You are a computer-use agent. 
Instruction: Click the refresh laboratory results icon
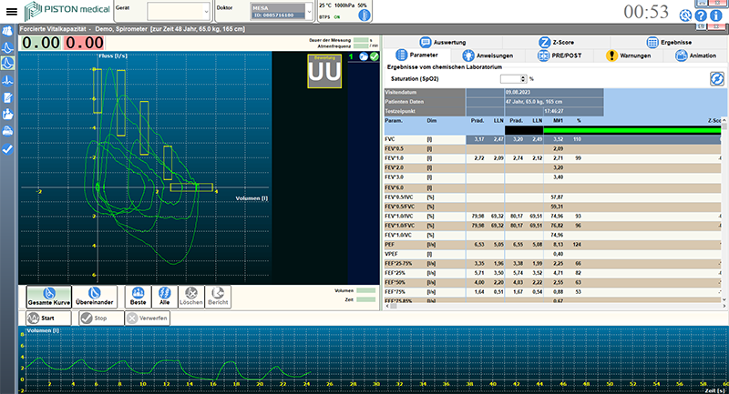pos(716,79)
